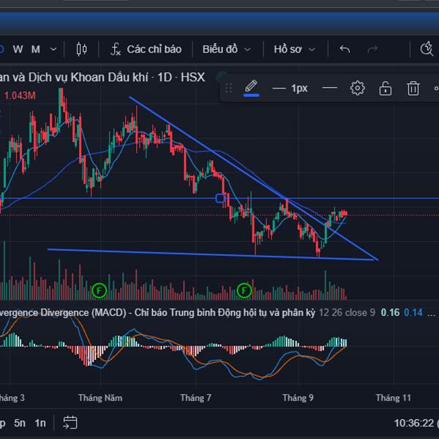Open drawing settings gear icon
Screen dimensions: 439x439
point(358,89)
